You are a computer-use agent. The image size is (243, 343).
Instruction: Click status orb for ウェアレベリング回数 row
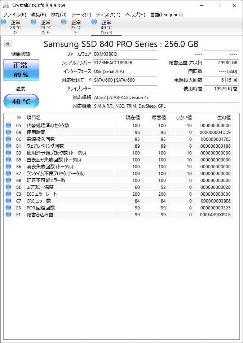[8, 146]
